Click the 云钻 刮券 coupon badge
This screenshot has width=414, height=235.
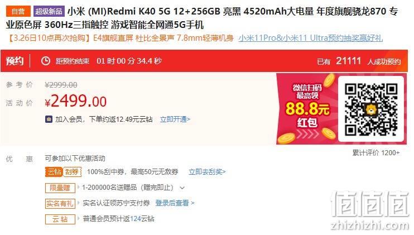point(63,172)
